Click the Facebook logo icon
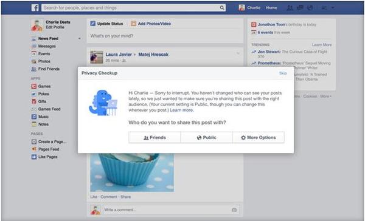Viewport: 365px width, 221px height. 35,8
